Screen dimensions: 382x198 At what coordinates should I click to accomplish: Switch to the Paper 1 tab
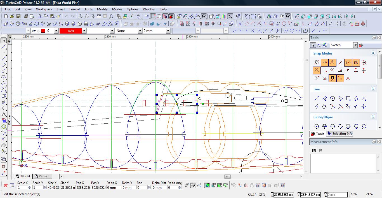(x=44, y=176)
